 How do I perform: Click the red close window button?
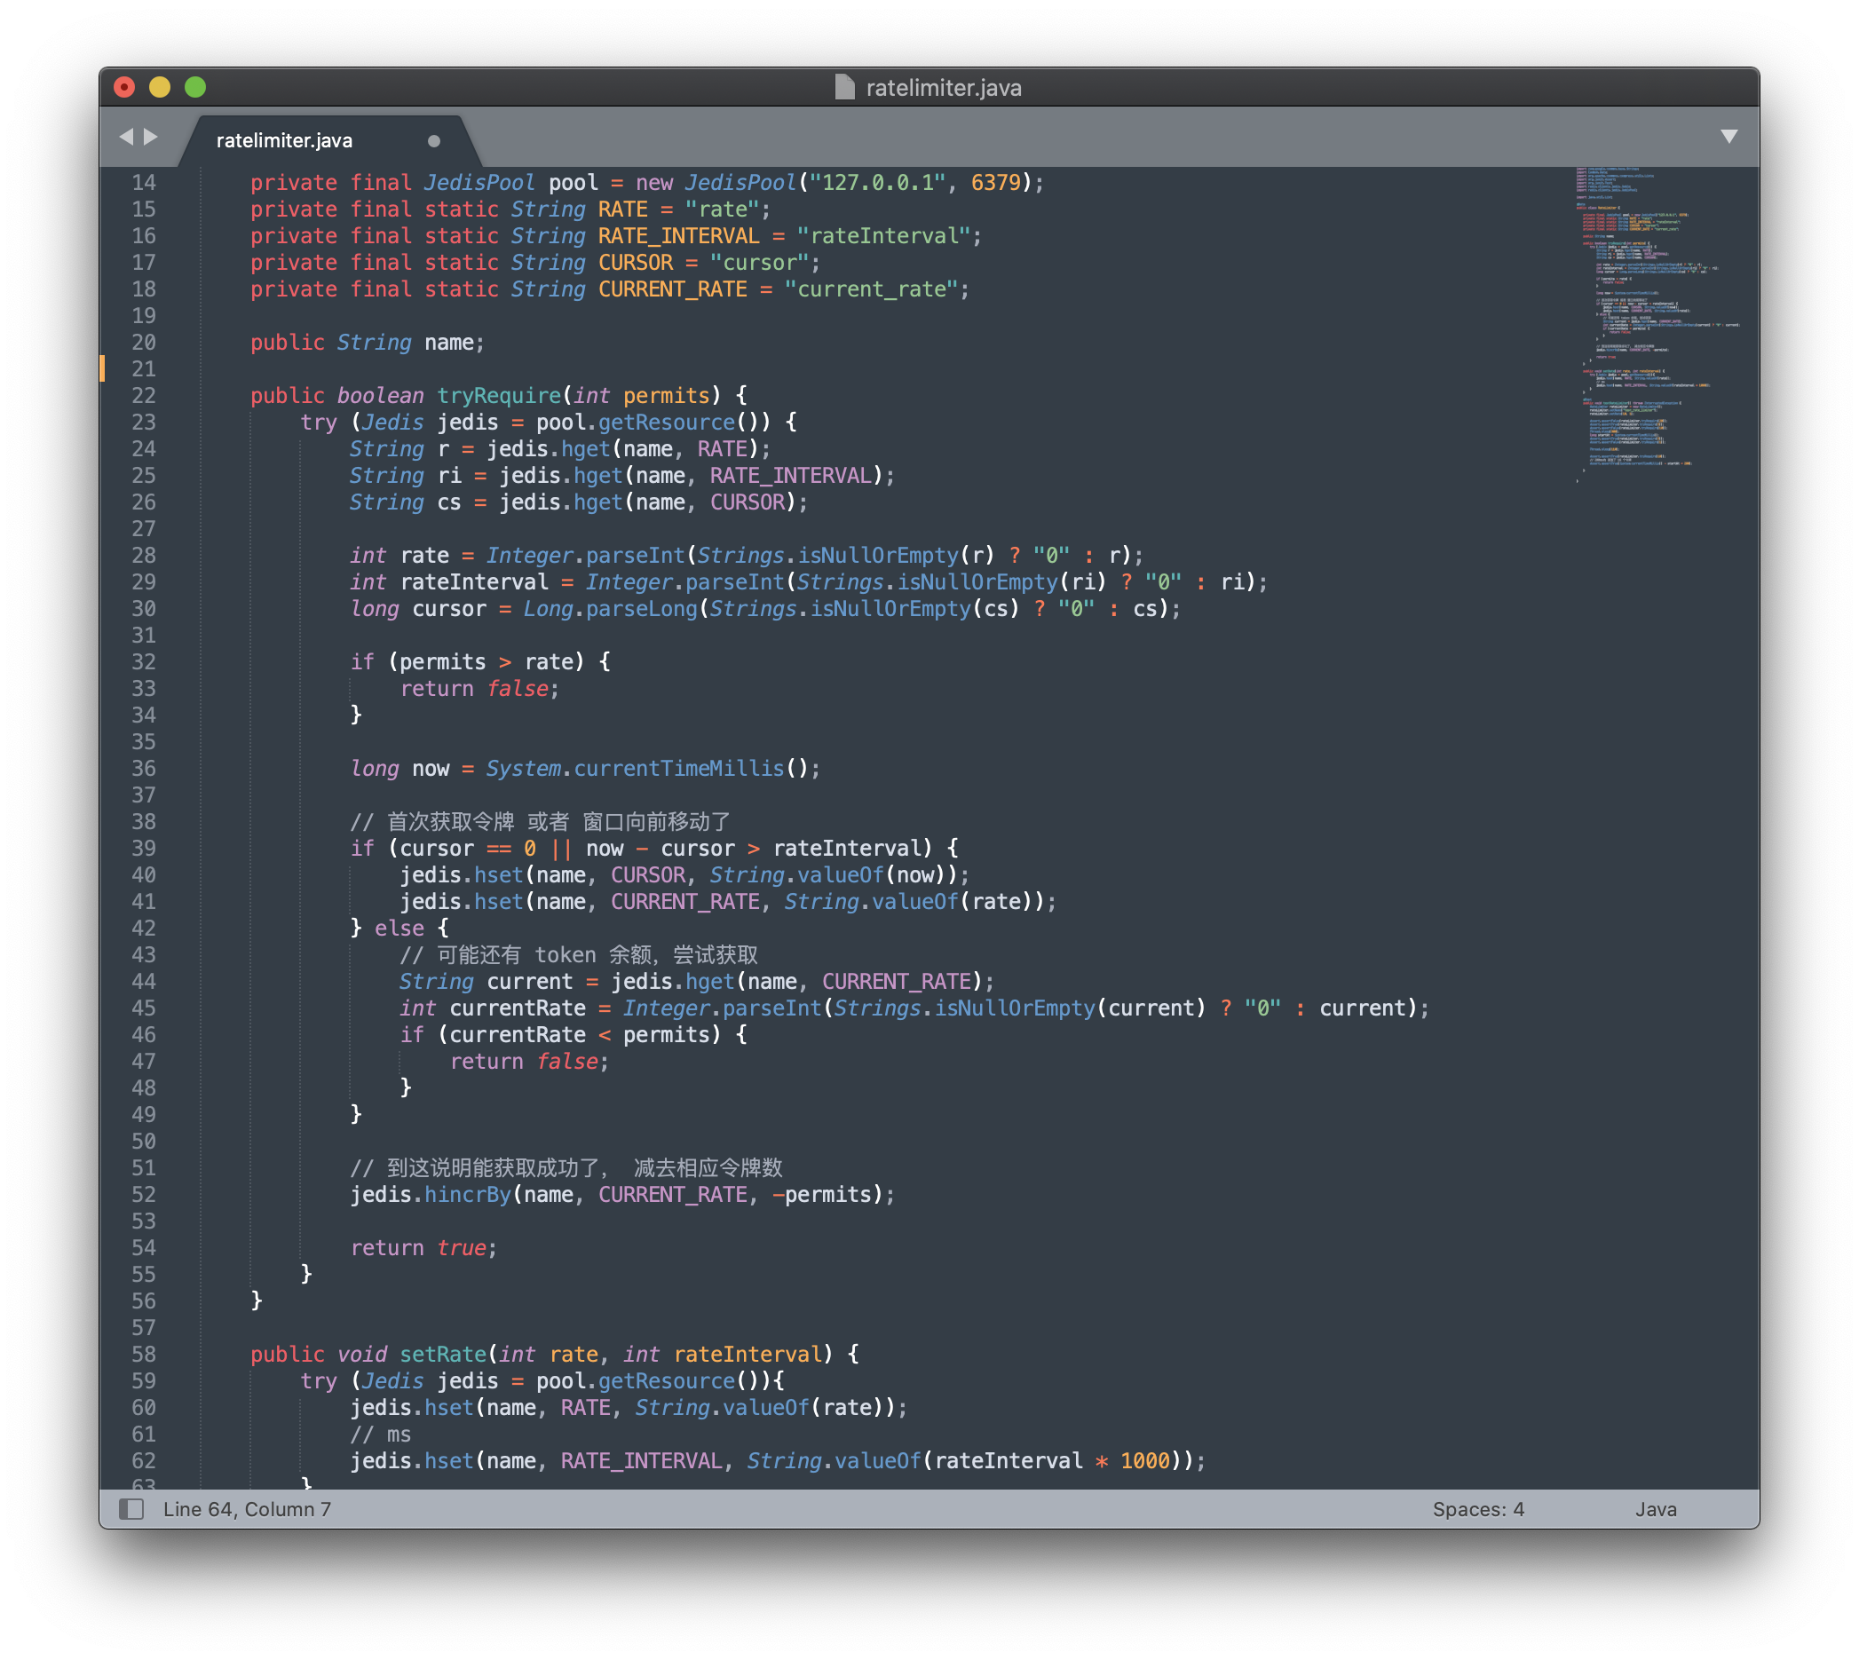(x=125, y=87)
